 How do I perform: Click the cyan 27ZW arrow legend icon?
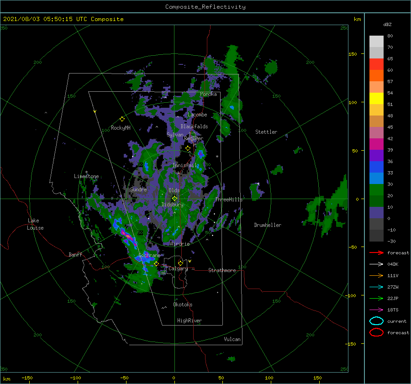376,287
